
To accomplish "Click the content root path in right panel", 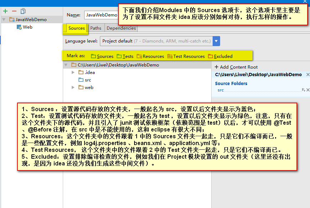I will pos(258,74).
